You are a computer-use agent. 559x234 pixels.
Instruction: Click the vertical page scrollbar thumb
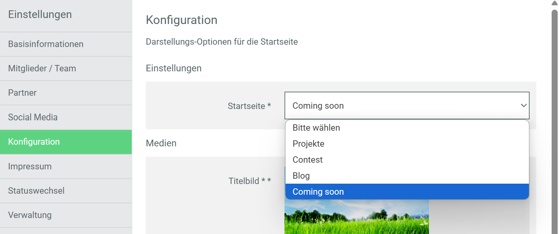point(555,120)
